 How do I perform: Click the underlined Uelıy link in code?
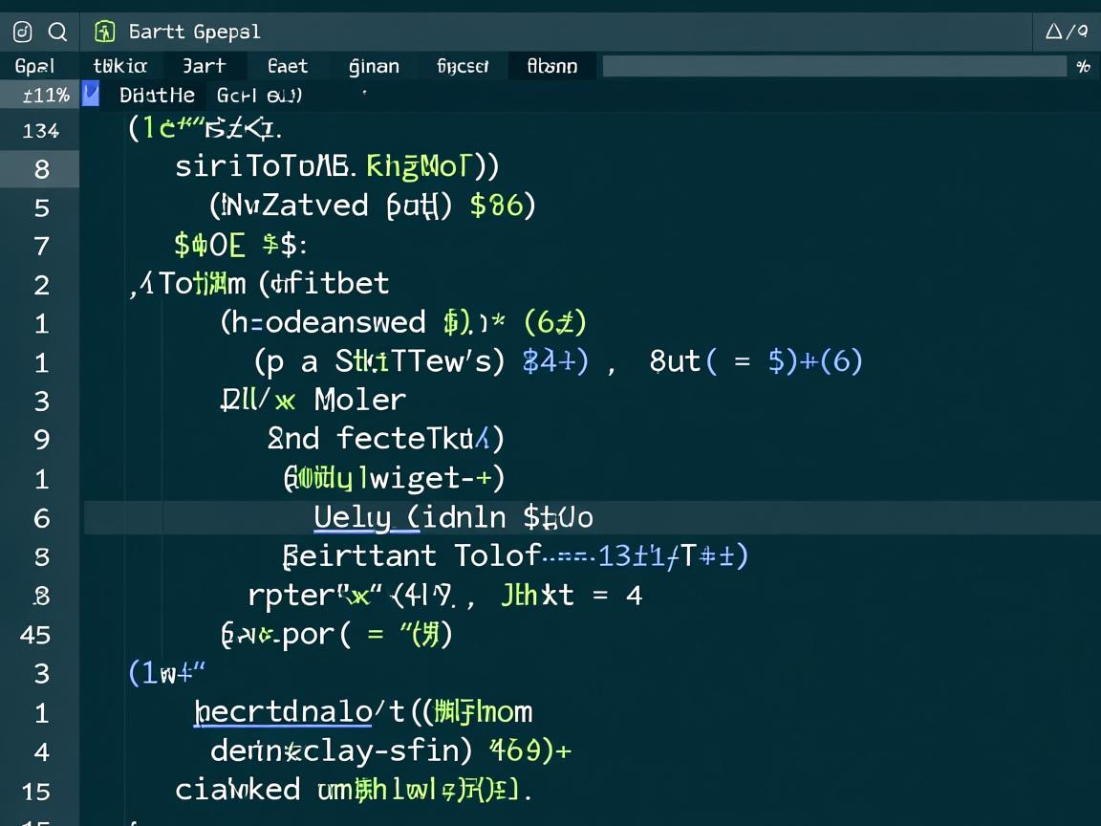(x=353, y=517)
